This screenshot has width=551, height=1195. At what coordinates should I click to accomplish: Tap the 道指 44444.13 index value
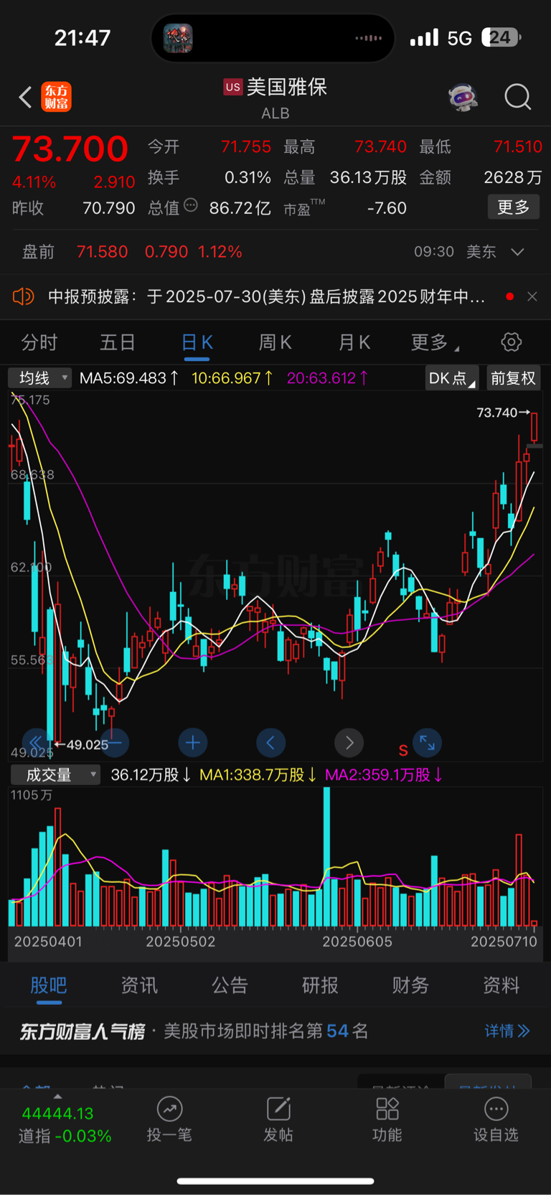[57, 1114]
